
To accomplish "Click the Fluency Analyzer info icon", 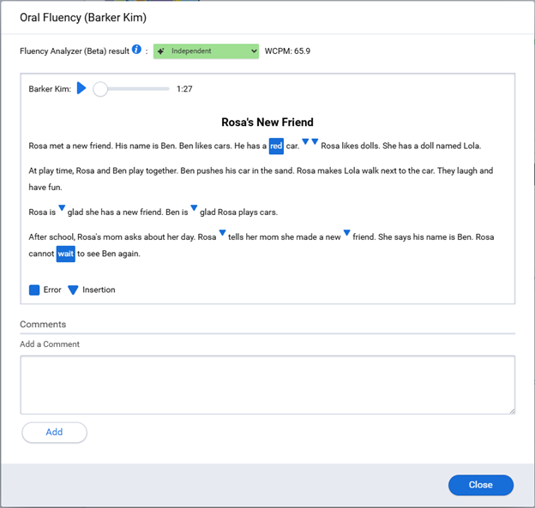I will pos(137,50).
